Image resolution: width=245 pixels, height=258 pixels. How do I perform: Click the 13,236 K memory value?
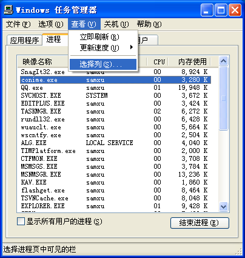[x=193, y=174]
